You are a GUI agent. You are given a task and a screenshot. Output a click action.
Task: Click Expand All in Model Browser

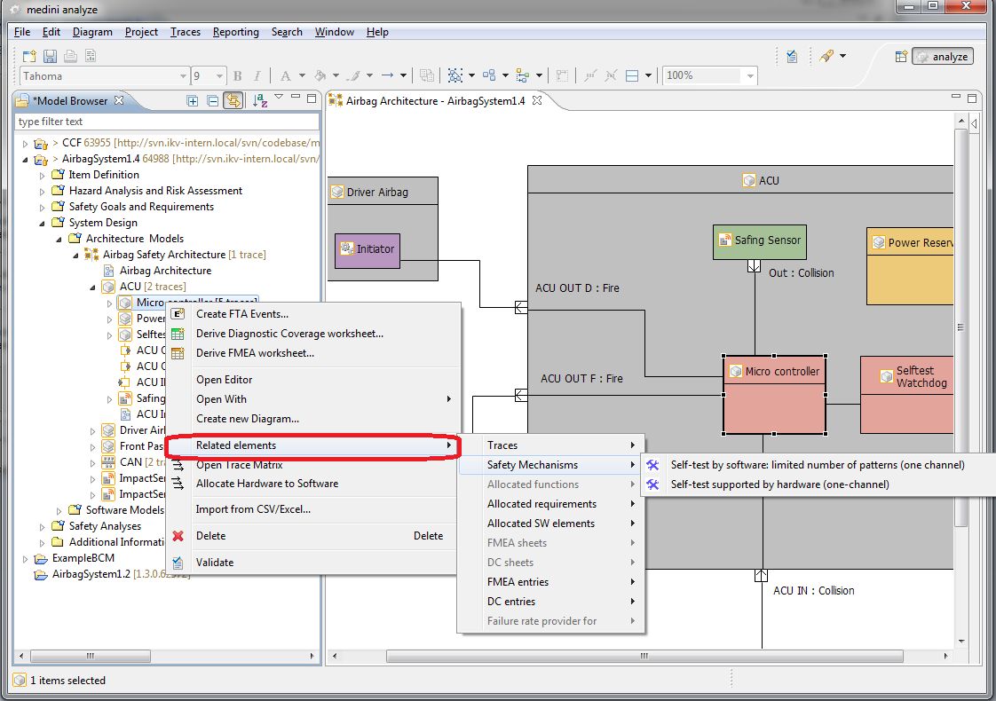tap(193, 100)
